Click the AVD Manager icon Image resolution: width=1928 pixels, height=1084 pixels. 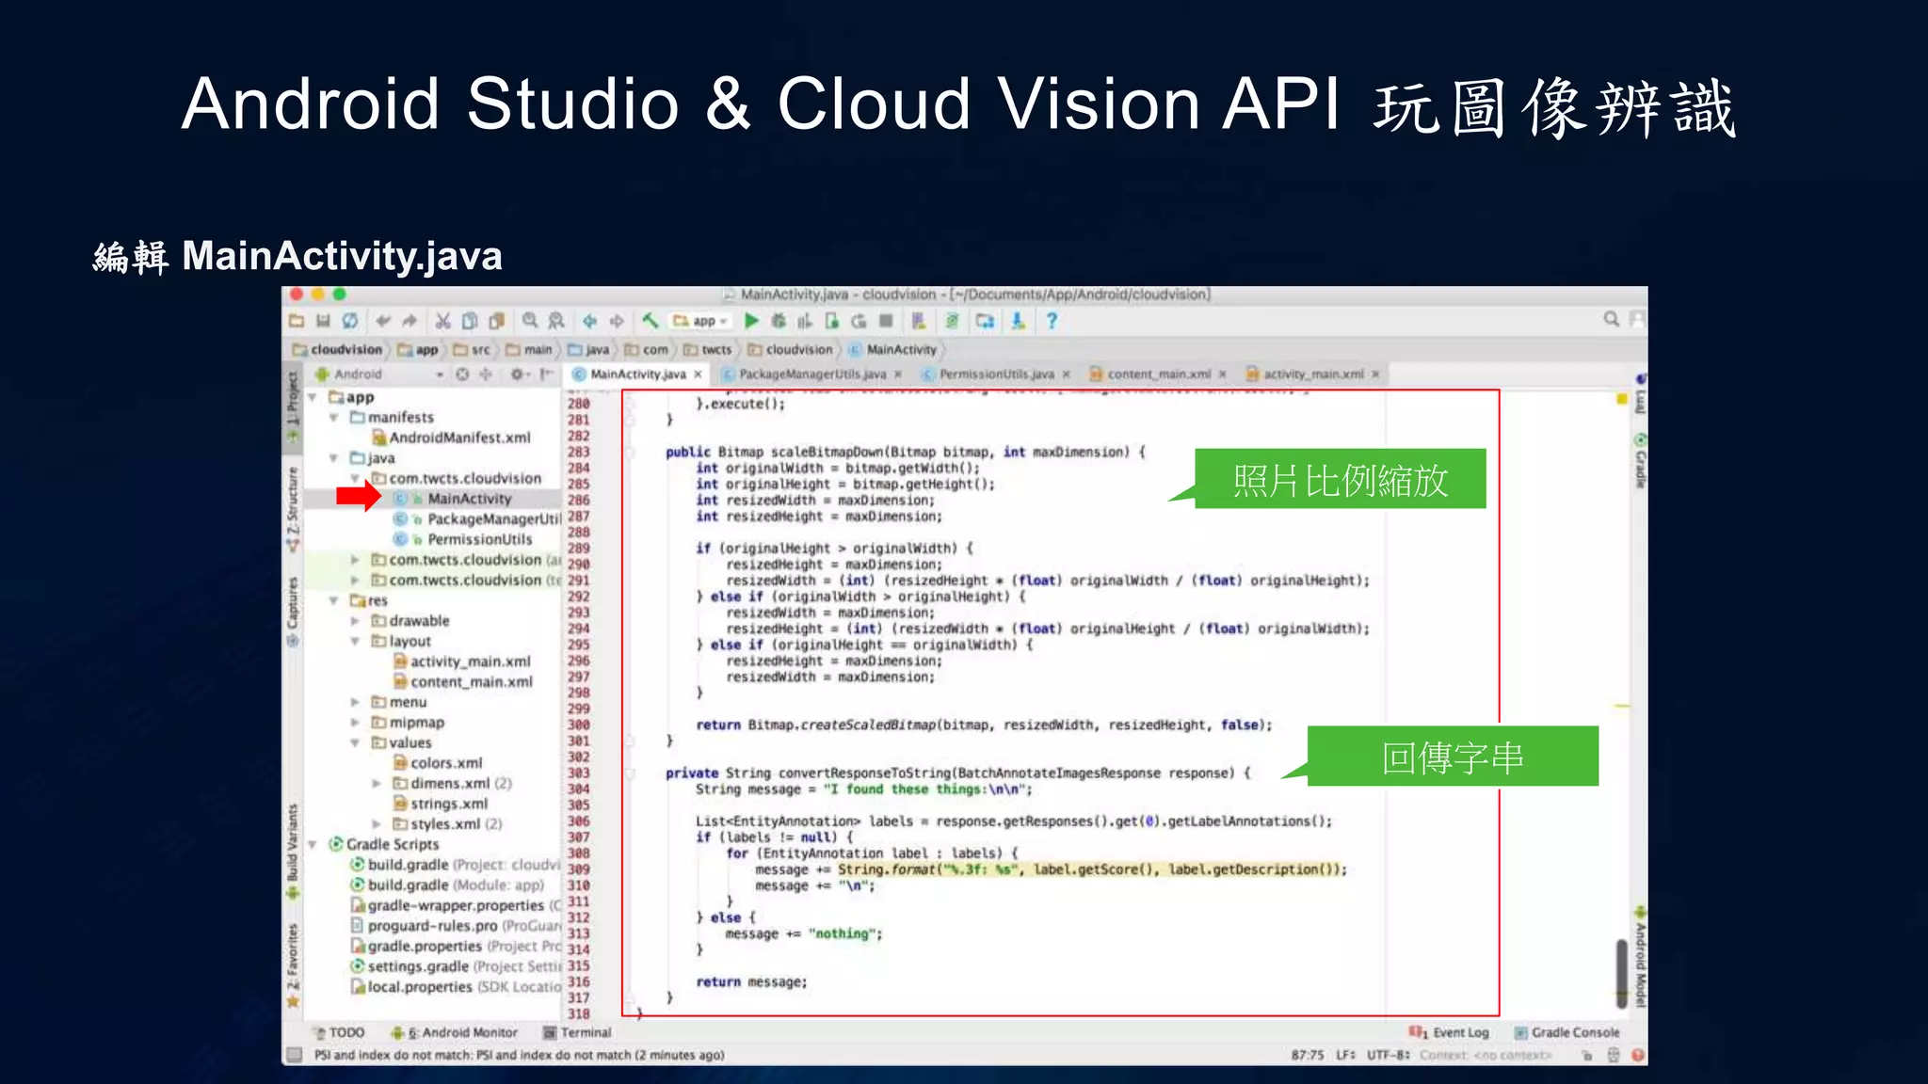click(x=919, y=321)
